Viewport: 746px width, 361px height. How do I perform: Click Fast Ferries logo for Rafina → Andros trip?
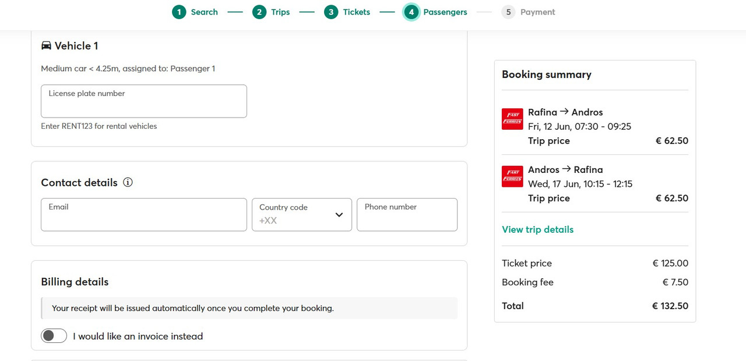[512, 119]
